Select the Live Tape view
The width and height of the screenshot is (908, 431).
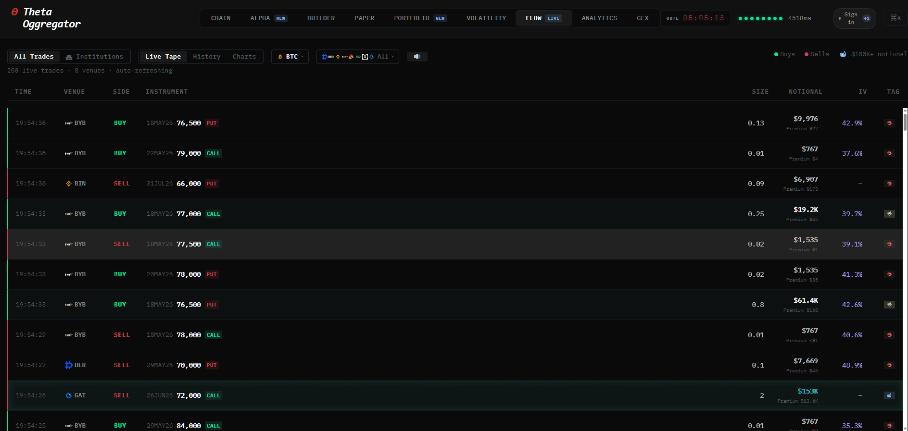tap(163, 57)
